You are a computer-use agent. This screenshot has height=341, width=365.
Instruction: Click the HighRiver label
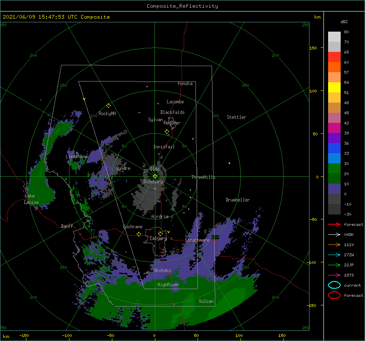pyautogui.click(x=168, y=285)
